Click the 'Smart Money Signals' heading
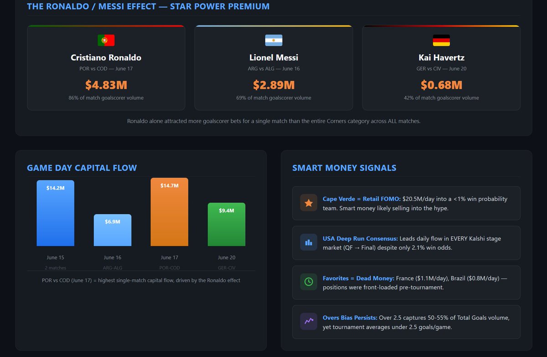 [x=344, y=168]
